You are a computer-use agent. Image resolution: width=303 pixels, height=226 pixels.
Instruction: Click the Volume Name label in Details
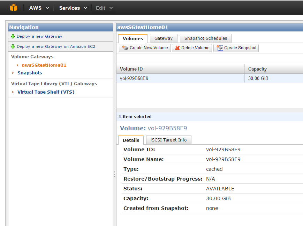point(144,159)
